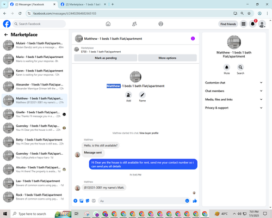Open Mulani conversation in list
The width and height of the screenshot is (272, 218).
pos(34,45)
